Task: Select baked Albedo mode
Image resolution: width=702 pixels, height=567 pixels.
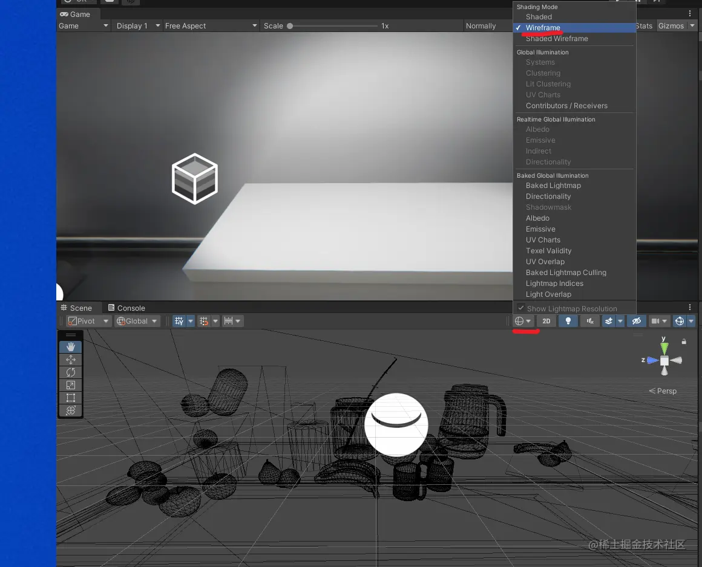Action: click(574, 218)
